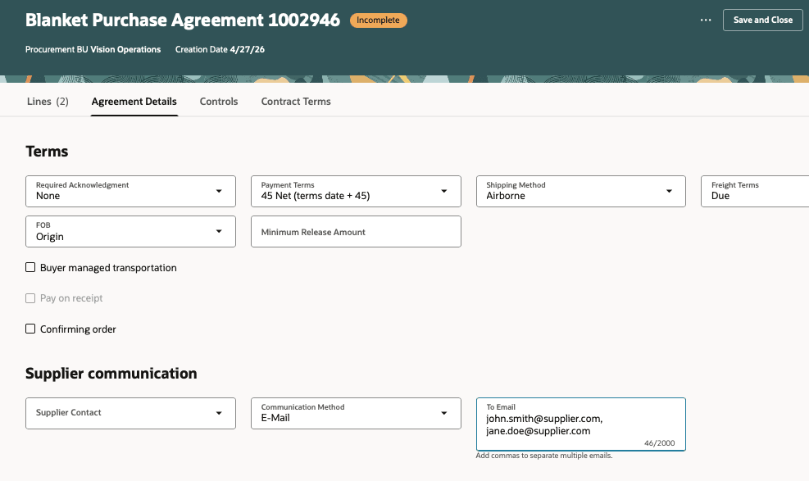The height and width of the screenshot is (481, 809).
Task: Click the 46/2000 character counter
Action: pos(659,442)
